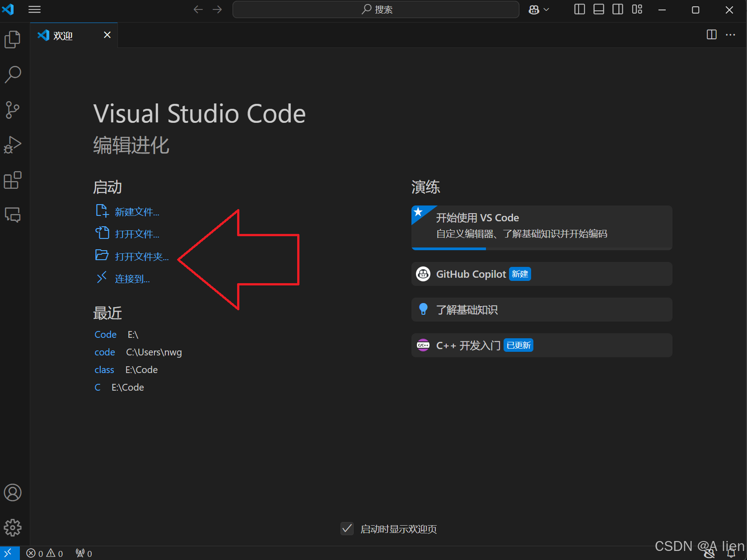747x560 pixels.
Task: Open recent folder C in E:\Code
Action: click(98, 387)
